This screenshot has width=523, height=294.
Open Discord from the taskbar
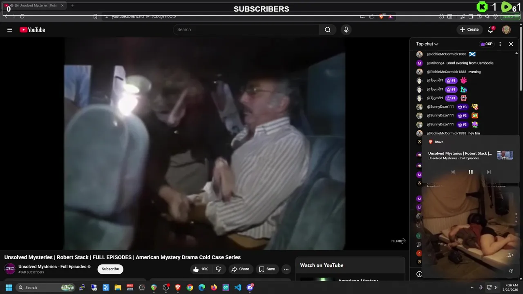click(x=250, y=287)
